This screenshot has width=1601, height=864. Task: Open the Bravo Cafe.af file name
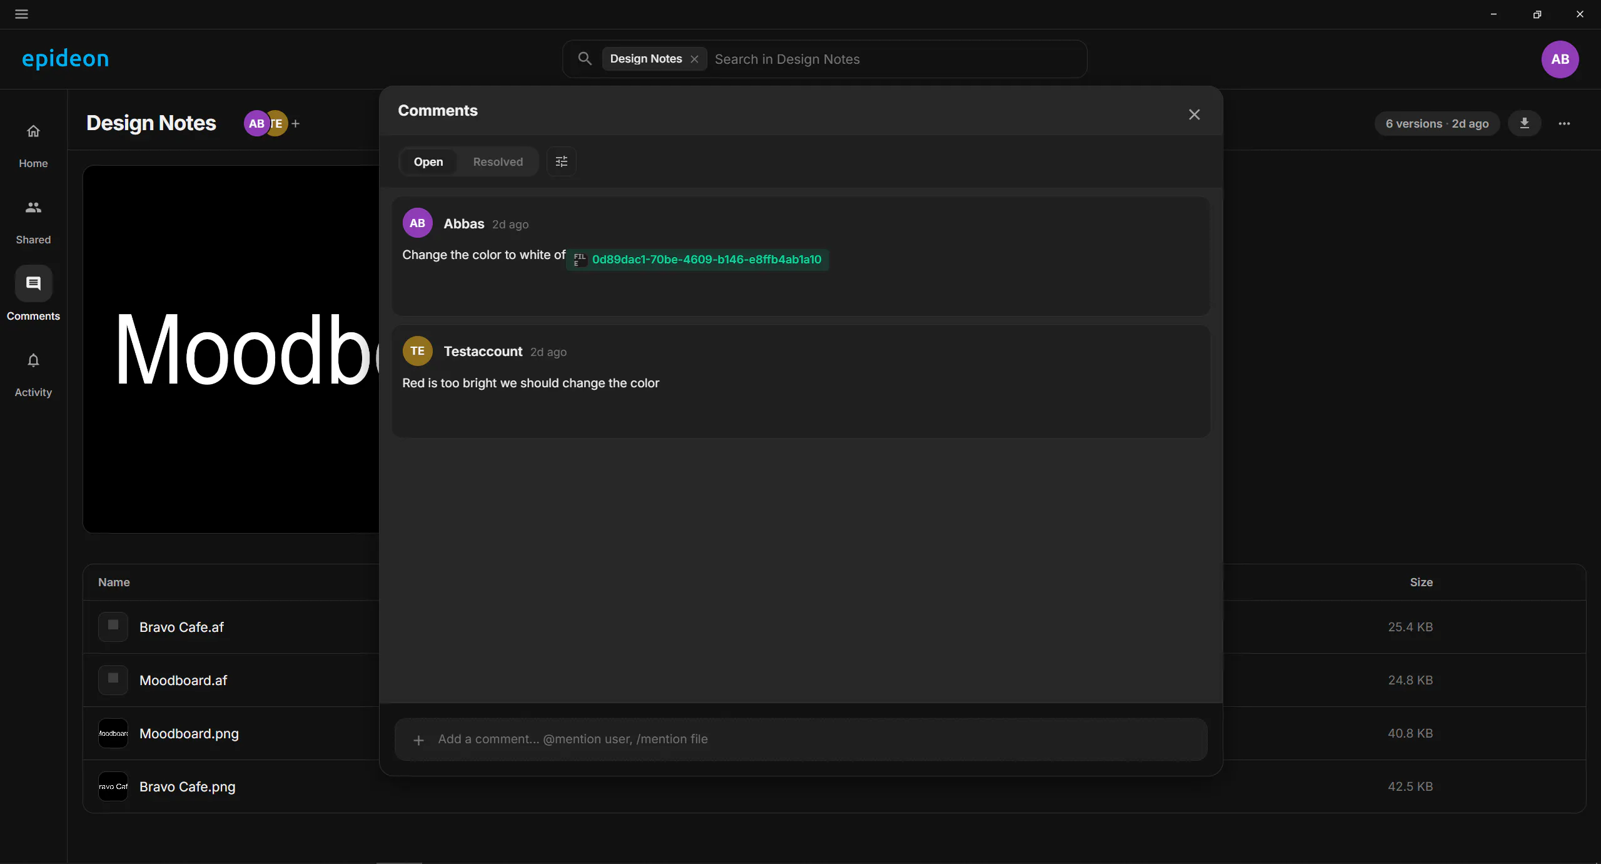[181, 627]
